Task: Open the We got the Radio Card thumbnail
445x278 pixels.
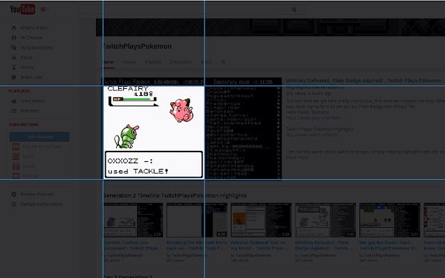Action: [389, 220]
